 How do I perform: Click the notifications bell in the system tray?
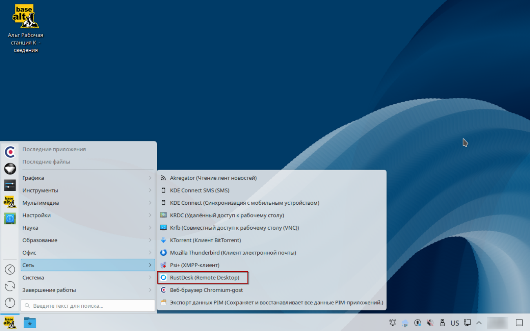(392, 323)
